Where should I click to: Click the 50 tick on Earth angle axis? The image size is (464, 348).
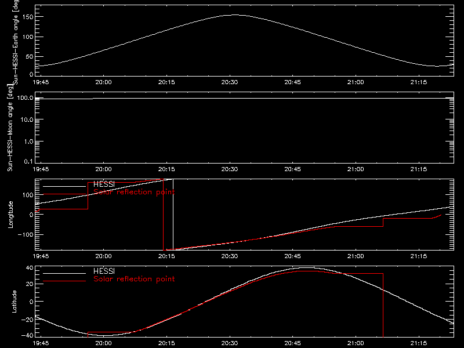point(30,56)
